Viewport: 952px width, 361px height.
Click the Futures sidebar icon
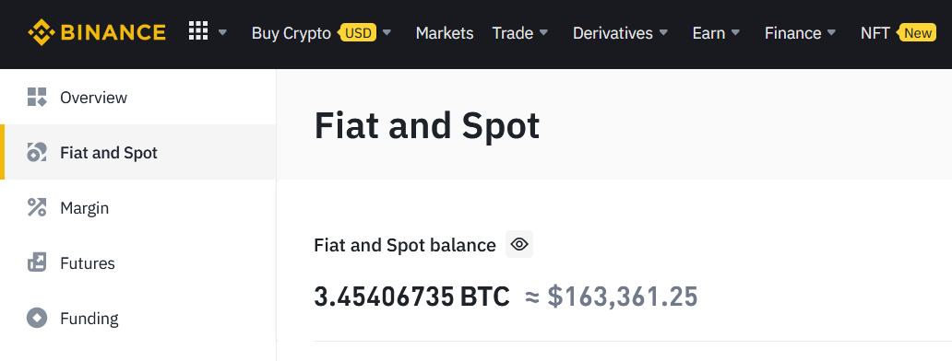[37, 262]
